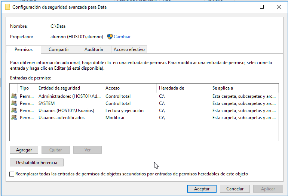
Task: Select the Permisos tab
Action: pos(24,49)
